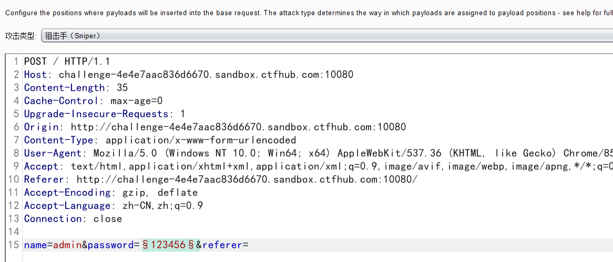This screenshot has height=262, width=613.
Task: Click the admin parameter value
Action: pyautogui.click(x=67, y=245)
